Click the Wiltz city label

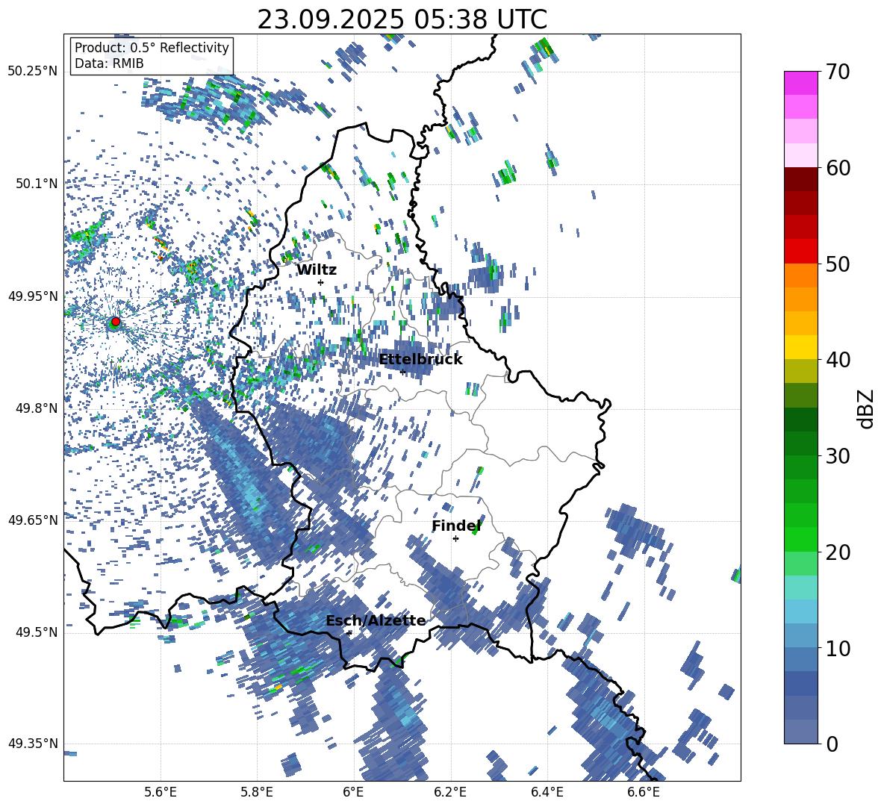coord(317,270)
